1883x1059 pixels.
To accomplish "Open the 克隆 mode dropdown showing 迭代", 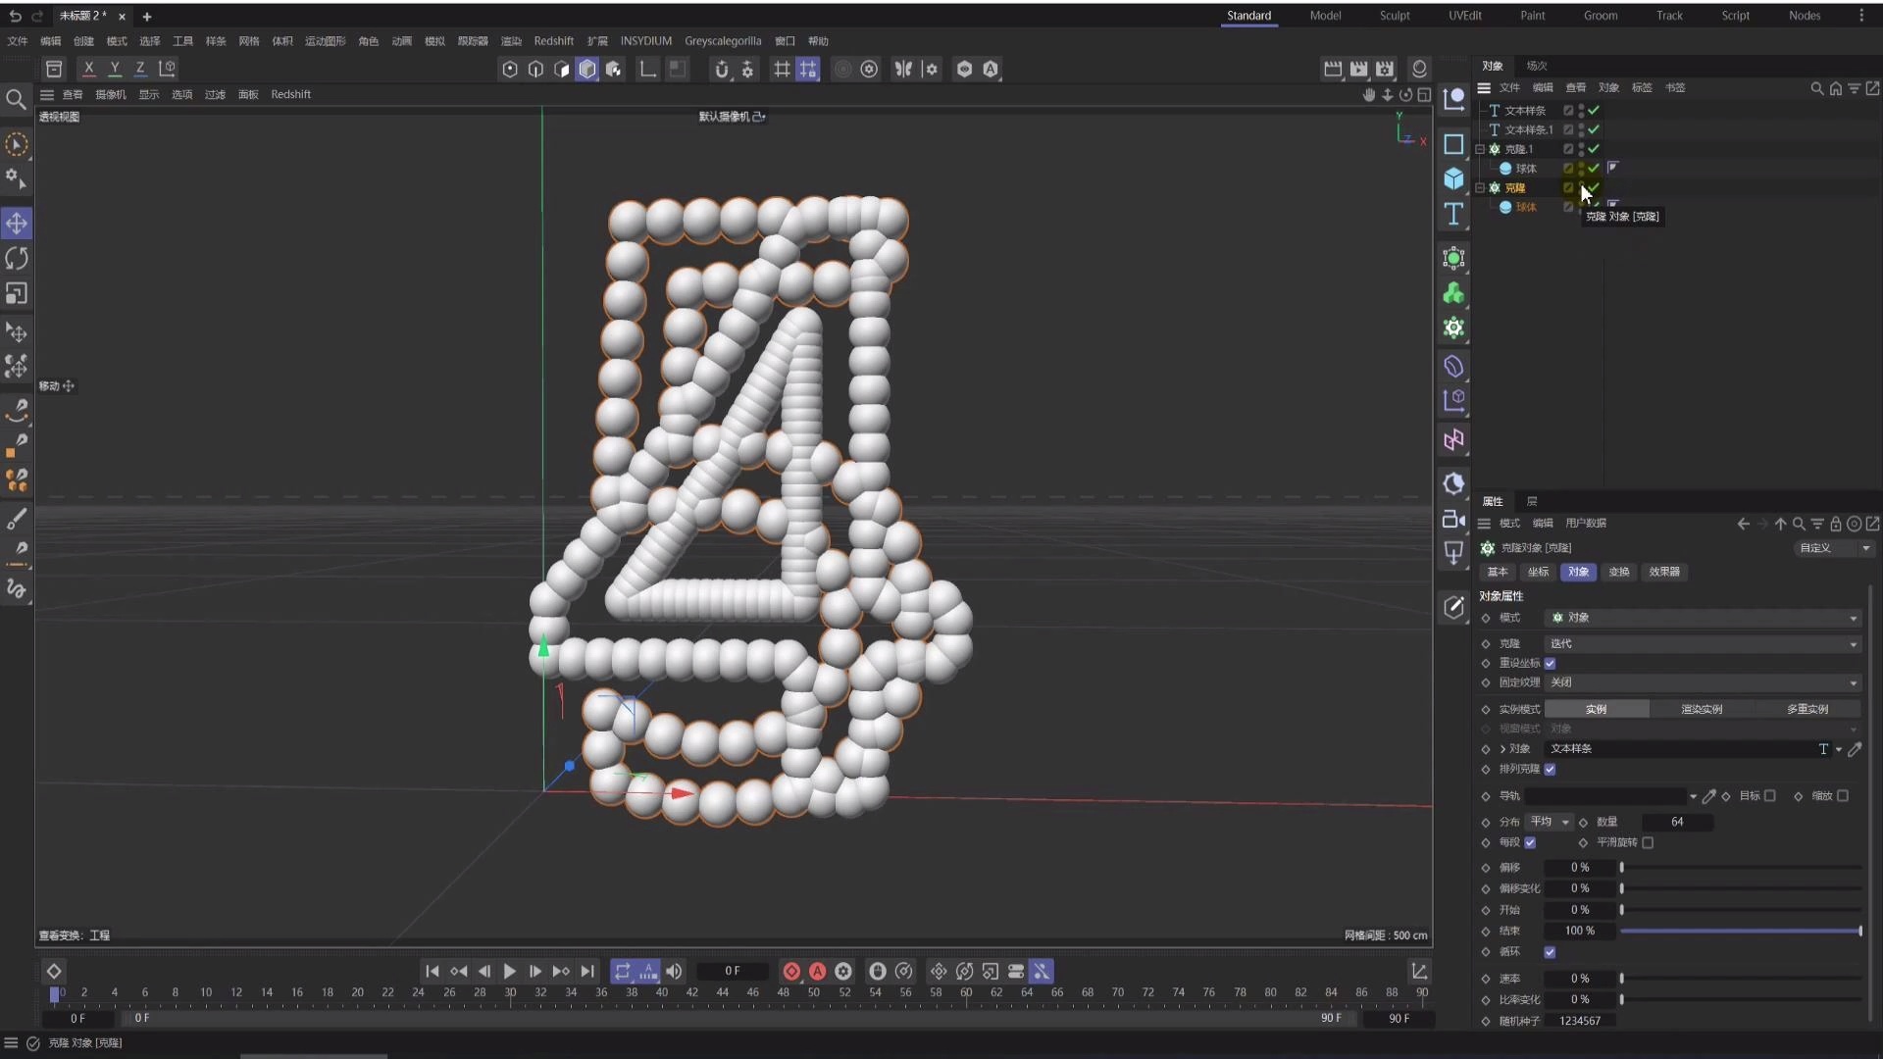I will click(x=1704, y=643).
